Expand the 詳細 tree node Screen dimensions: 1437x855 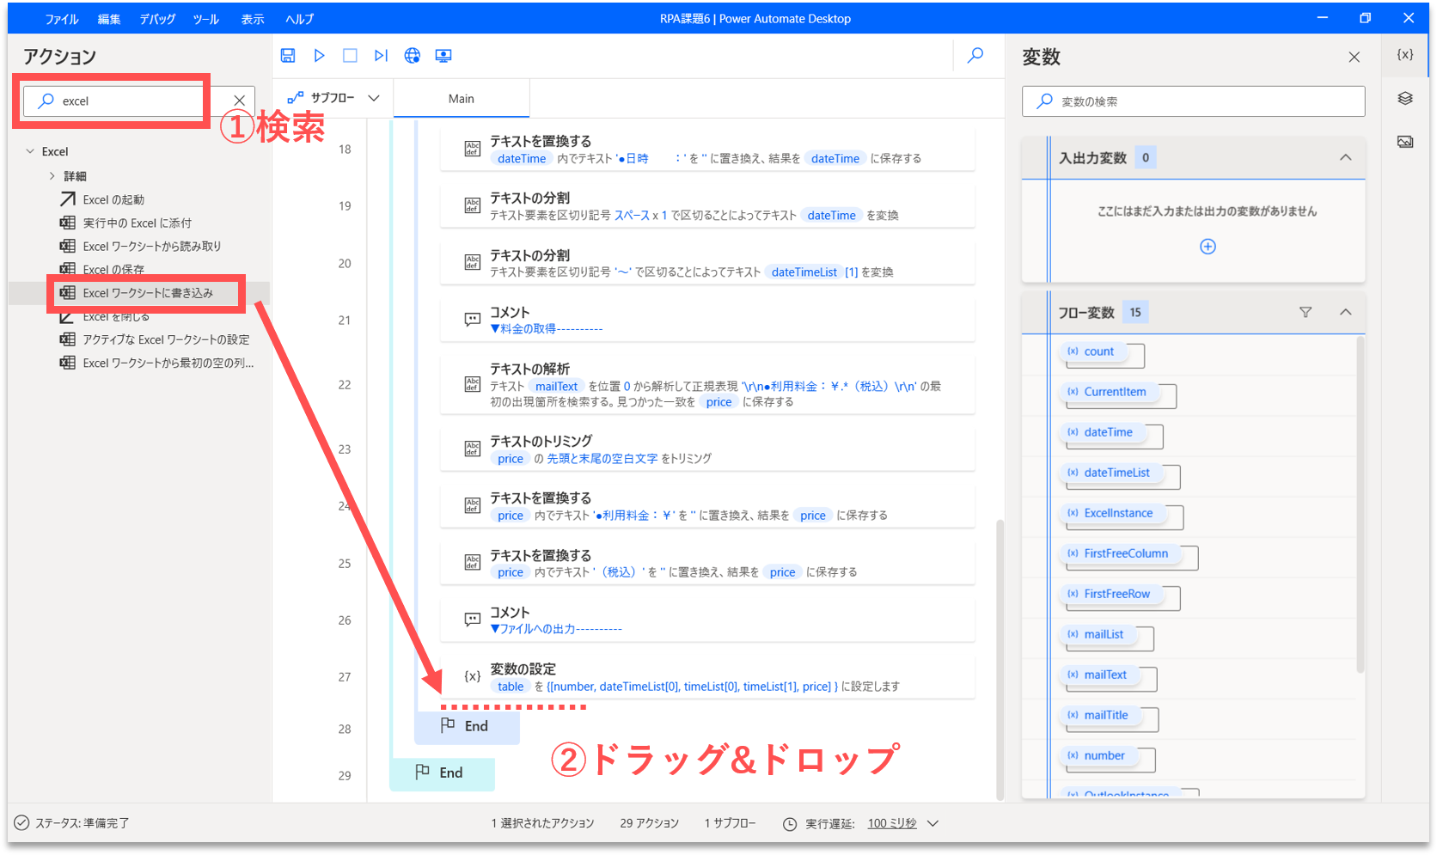(52, 176)
